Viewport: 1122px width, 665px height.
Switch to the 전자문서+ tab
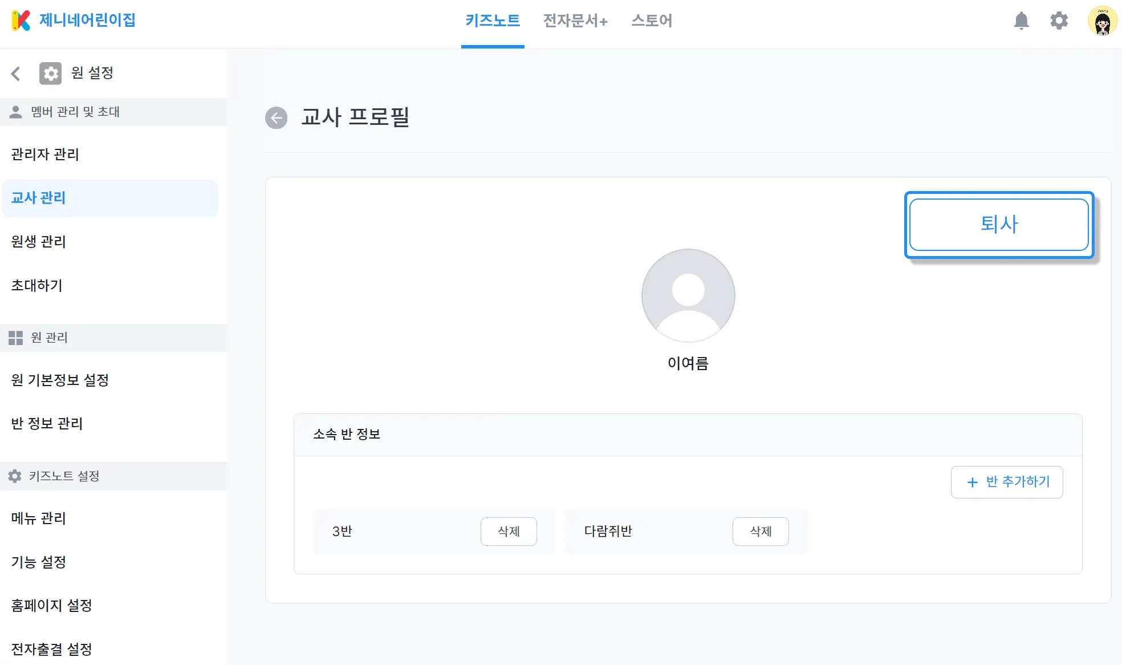click(575, 21)
